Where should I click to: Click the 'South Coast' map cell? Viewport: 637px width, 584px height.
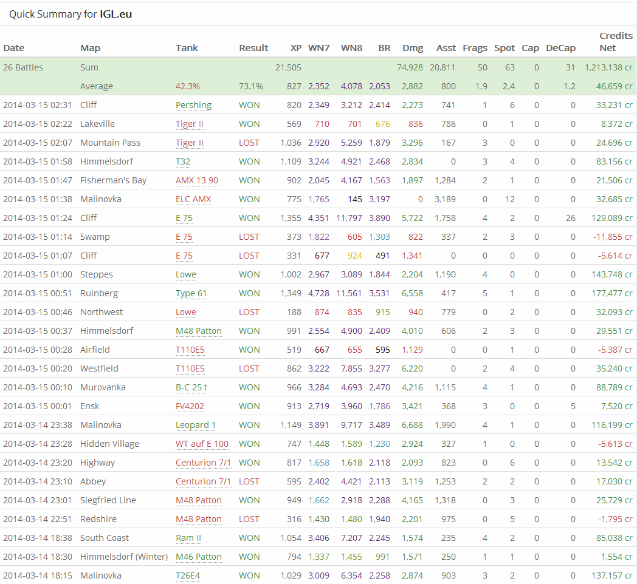[x=105, y=538]
